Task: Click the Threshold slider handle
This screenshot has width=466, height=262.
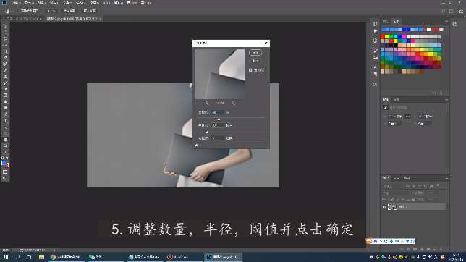Action: [x=196, y=145]
